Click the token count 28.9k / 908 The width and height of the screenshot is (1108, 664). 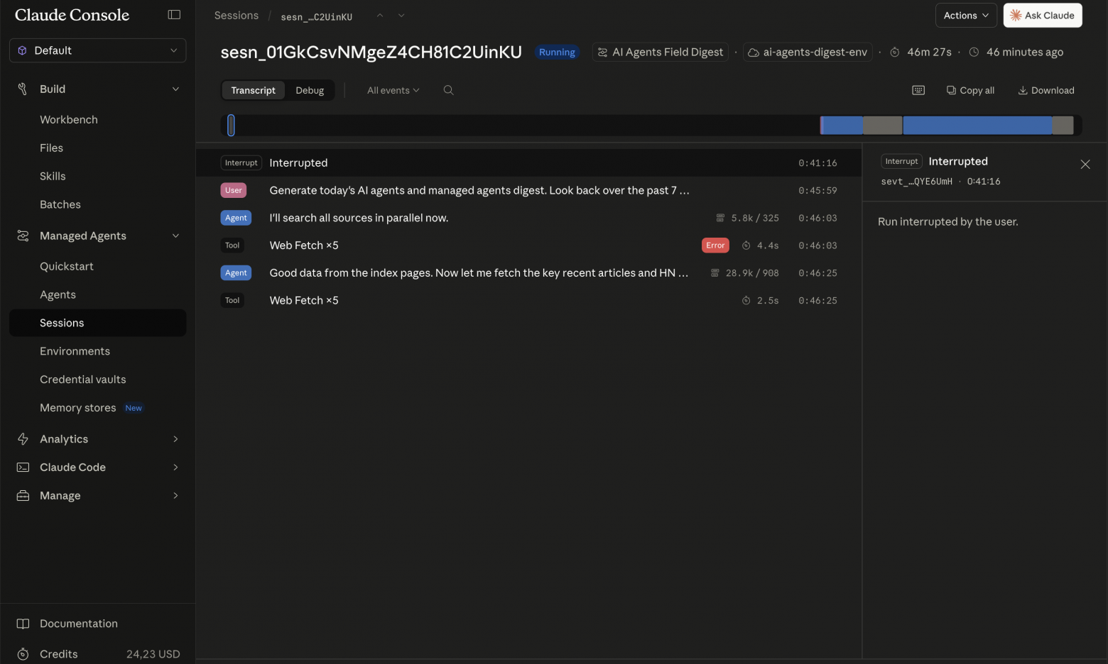(x=751, y=273)
